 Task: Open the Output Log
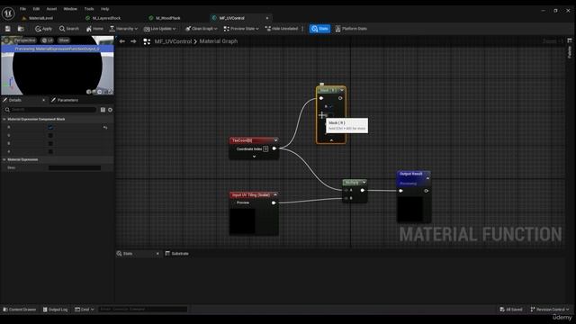(56, 310)
